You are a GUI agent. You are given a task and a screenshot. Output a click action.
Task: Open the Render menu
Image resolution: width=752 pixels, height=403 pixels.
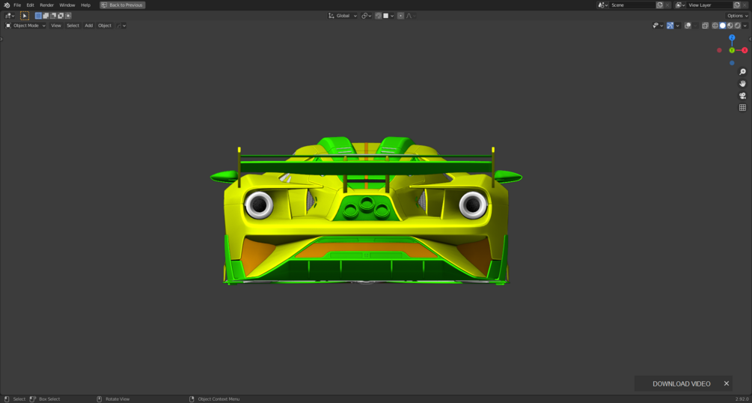coord(47,4)
